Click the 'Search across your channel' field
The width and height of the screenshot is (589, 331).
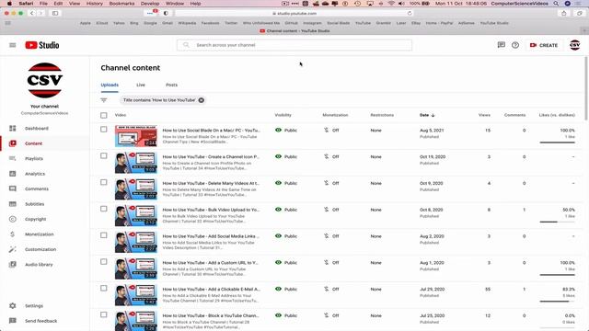pos(294,45)
